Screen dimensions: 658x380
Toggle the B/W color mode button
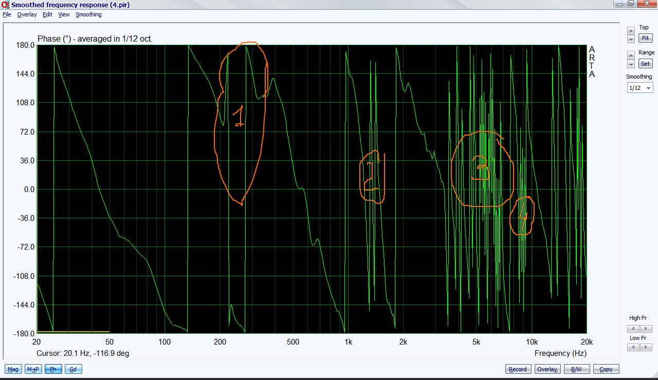(577, 369)
